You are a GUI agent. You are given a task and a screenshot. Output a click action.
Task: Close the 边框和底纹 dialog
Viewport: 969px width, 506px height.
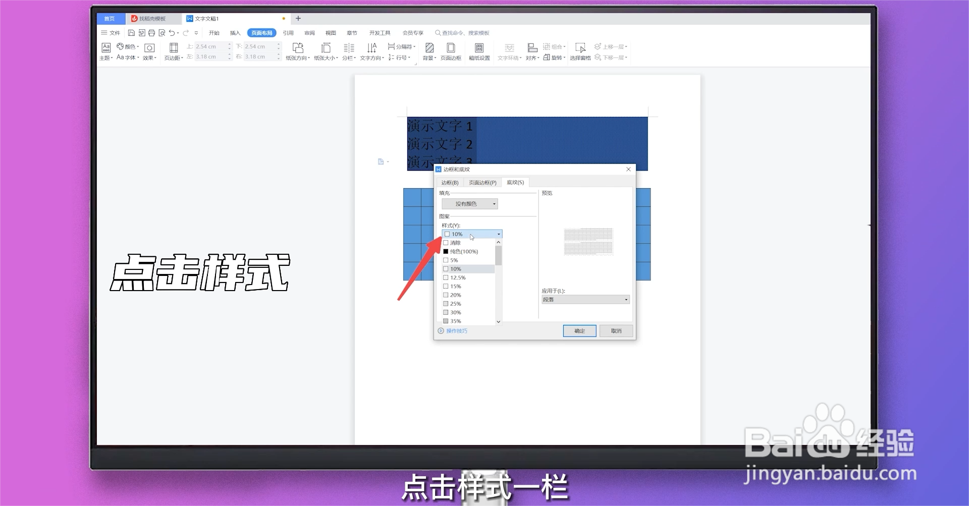(628, 170)
